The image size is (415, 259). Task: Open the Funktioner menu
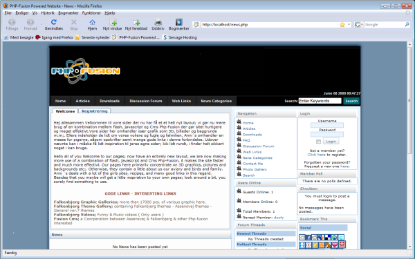point(91,12)
